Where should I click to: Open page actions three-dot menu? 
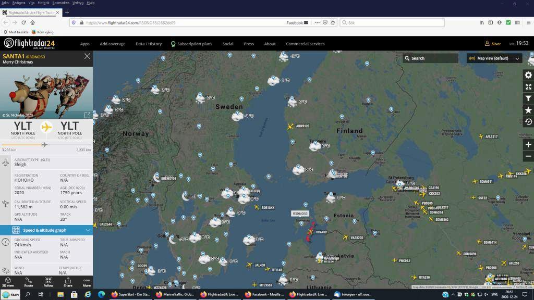[317, 23]
